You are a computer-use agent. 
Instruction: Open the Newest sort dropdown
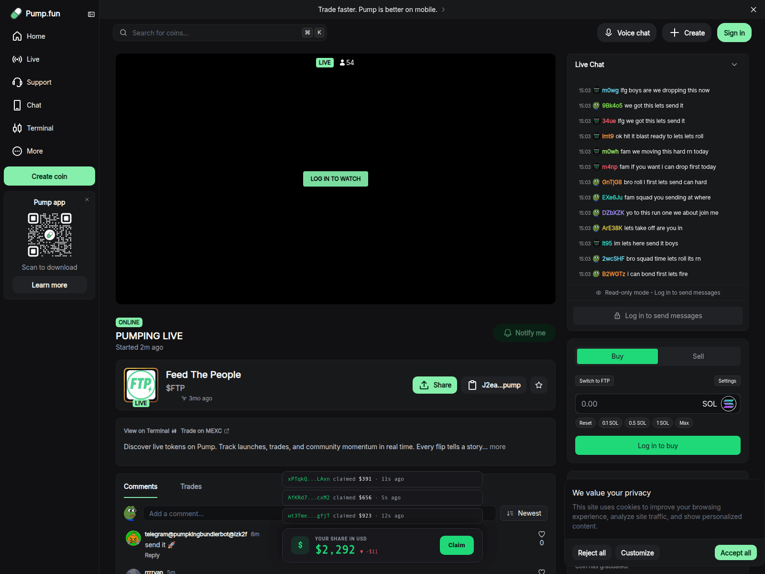click(x=524, y=513)
